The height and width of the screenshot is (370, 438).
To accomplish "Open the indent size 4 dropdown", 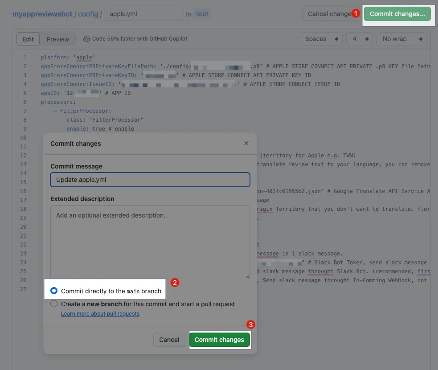I will [359, 39].
